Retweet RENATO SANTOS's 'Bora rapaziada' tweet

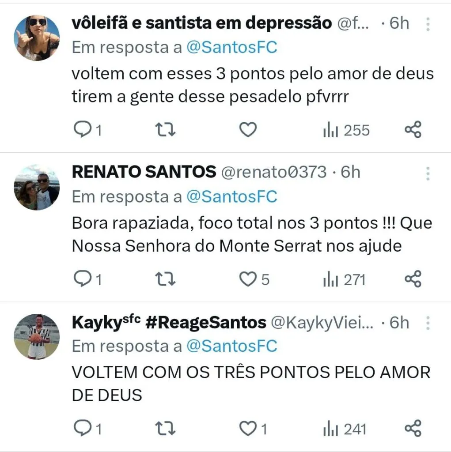pos(166,279)
